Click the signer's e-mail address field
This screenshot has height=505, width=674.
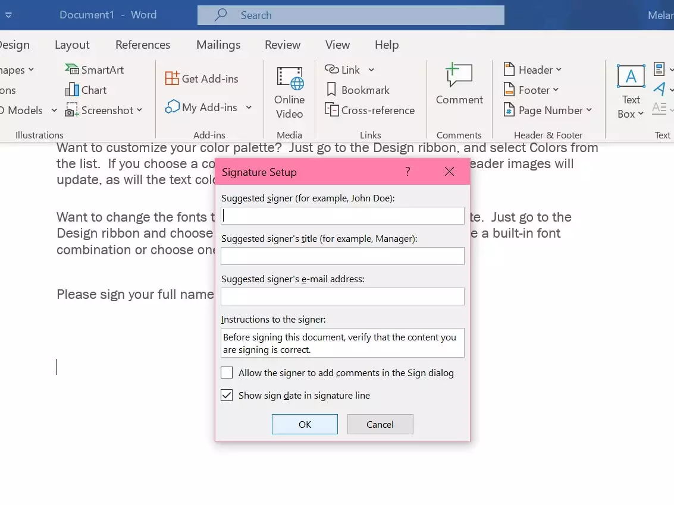pyautogui.click(x=342, y=296)
